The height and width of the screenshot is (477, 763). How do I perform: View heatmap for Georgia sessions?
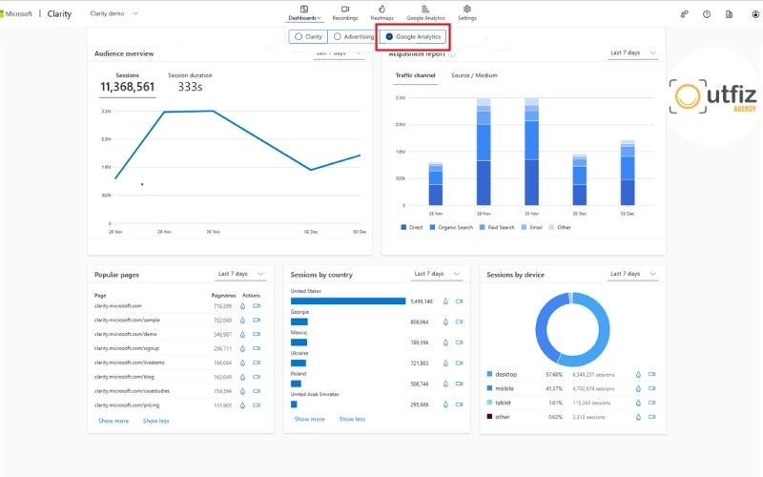(445, 321)
